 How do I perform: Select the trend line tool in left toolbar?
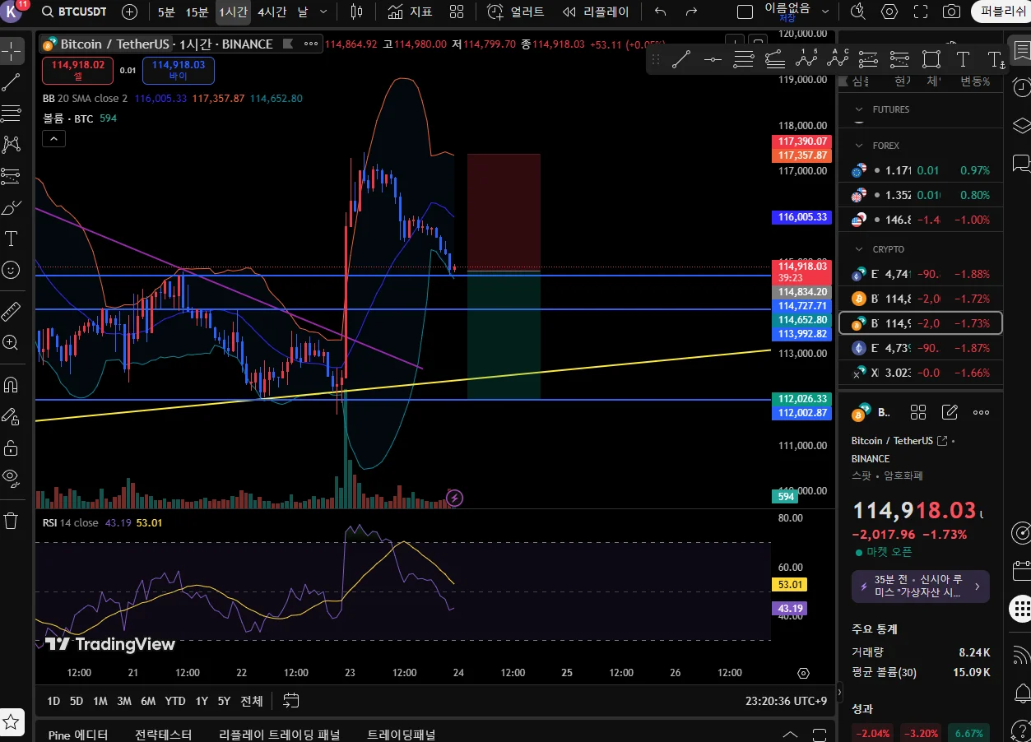12,81
